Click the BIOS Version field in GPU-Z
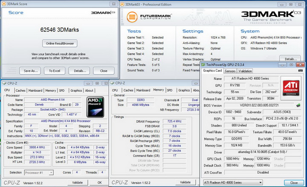Viewport: 307px width, 187px height. coord(259,105)
